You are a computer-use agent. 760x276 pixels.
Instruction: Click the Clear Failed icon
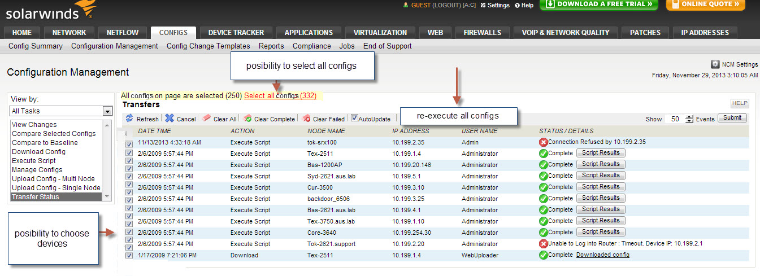coord(306,119)
